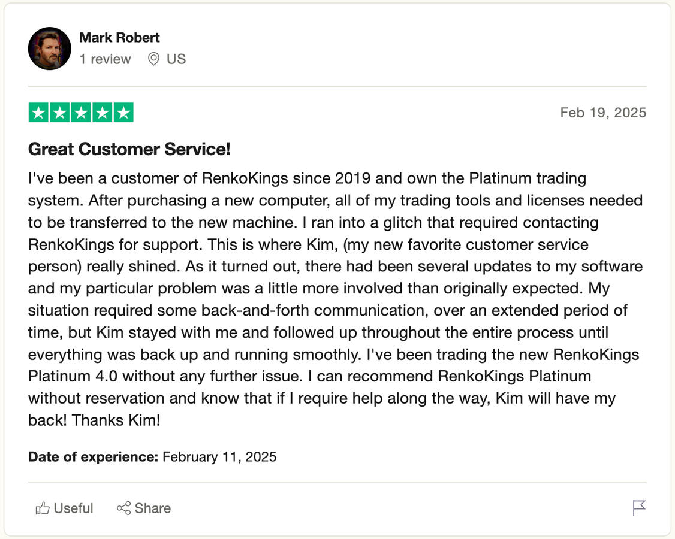Open Mark Robert's profile avatar

click(50, 49)
